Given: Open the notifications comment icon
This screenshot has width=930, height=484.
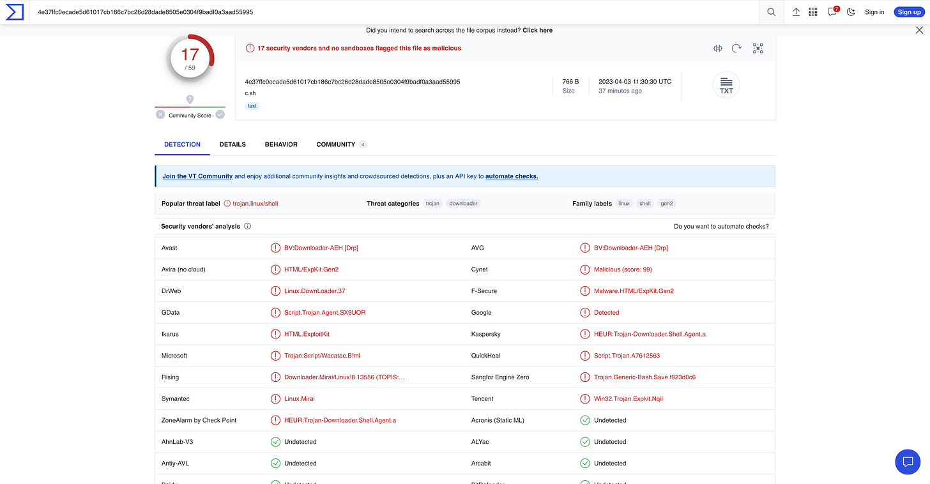Looking at the screenshot, I should pyautogui.click(x=832, y=12).
